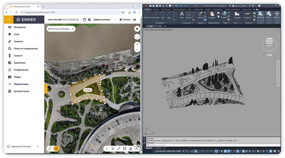Switch to the Вставка ribbon tab
The image size is (285, 158).
pyautogui.click(x=156, y=9)
